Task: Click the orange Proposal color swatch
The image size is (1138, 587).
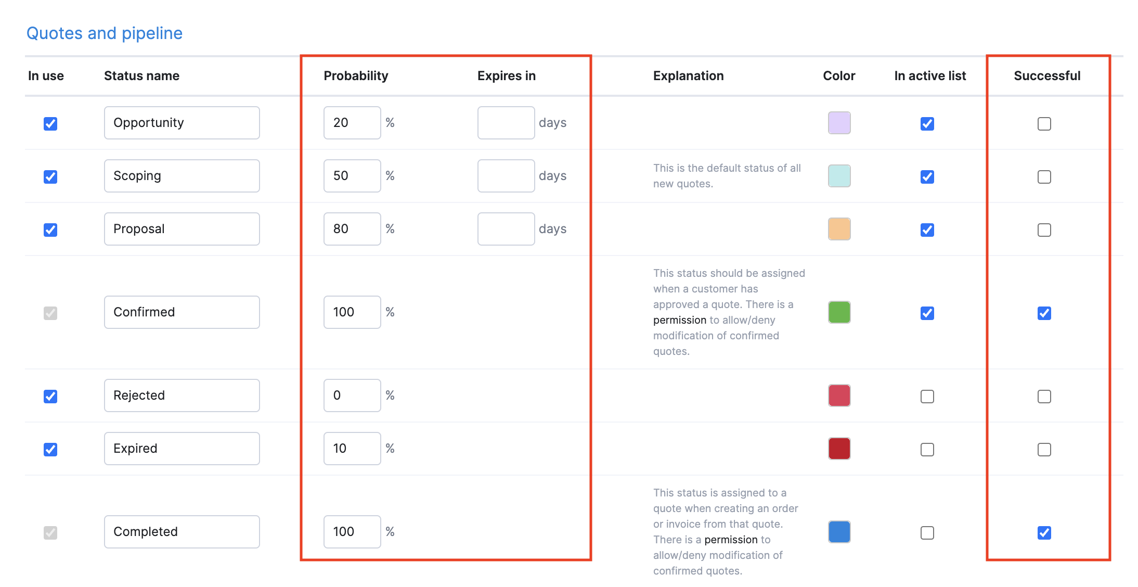Action: (839, 229)
